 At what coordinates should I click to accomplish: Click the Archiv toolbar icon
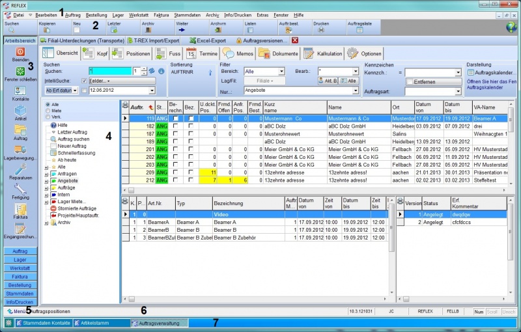(x=148, y=30)
